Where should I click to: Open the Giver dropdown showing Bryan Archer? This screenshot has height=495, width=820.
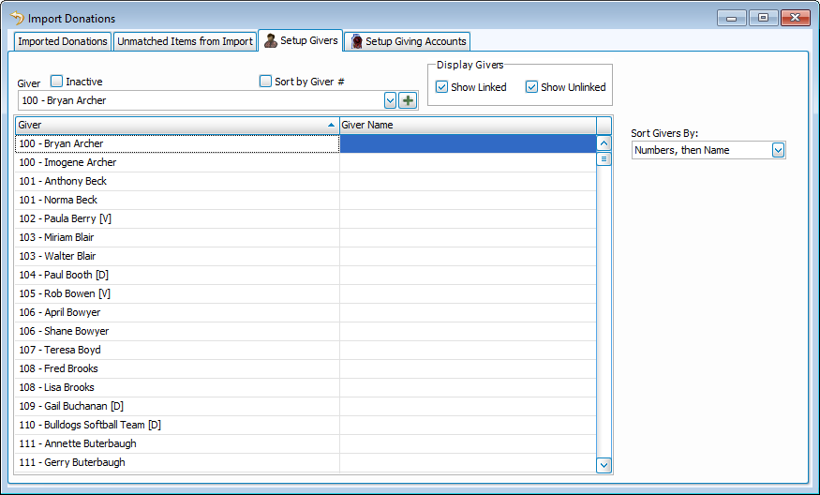tap(390, 100)
